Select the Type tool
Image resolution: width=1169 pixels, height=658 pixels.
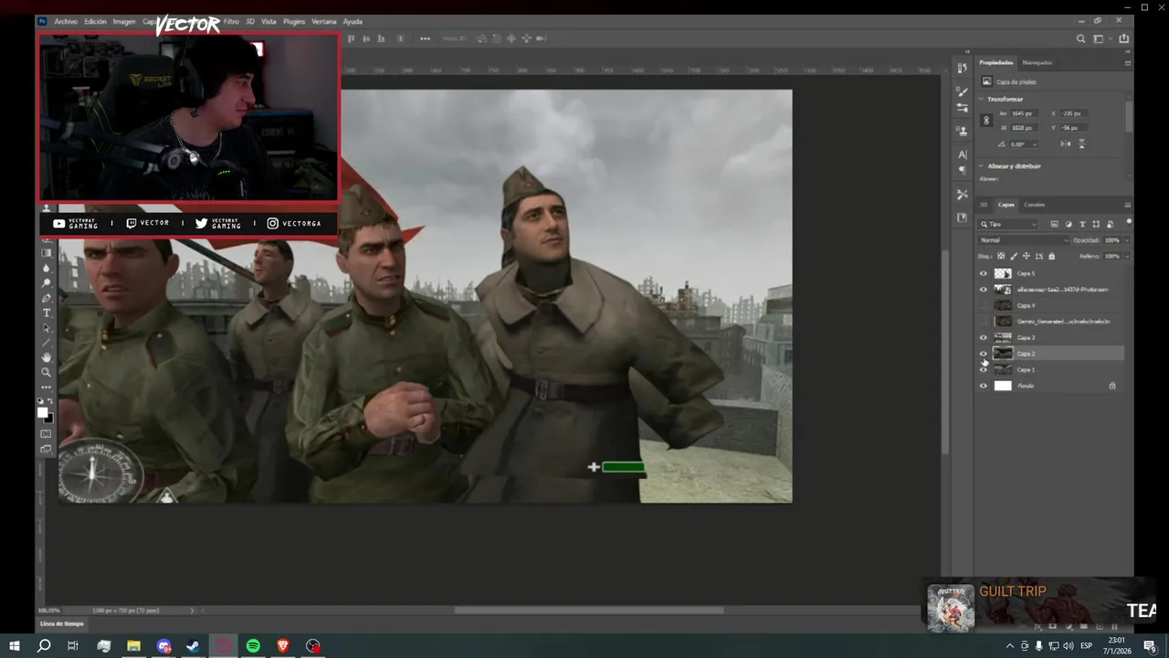pos(47,313)
